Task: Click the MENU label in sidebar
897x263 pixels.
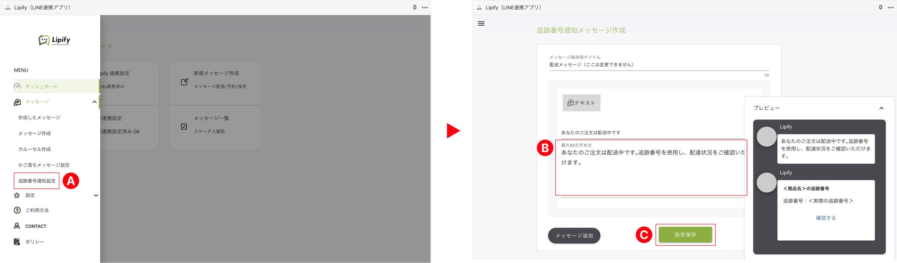Action: click(x=21, y=70)
